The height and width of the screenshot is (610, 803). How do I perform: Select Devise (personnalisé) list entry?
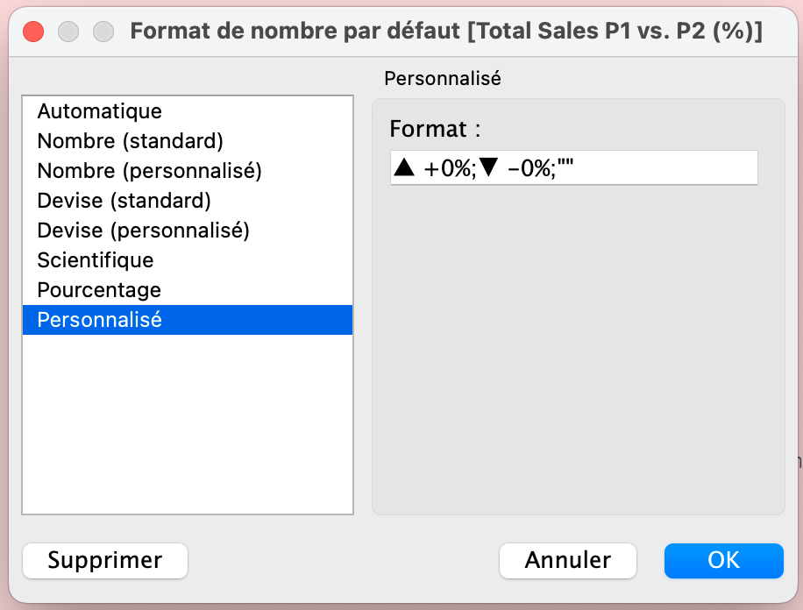point(143,231)
